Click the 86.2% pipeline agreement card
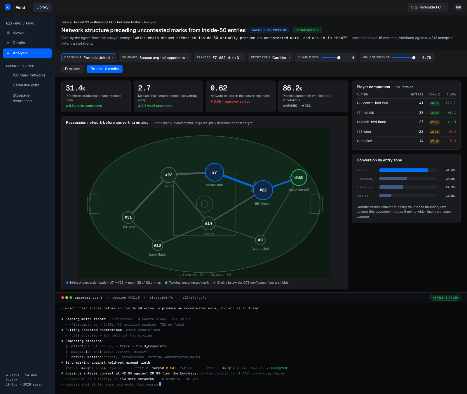Image resolution: width=467 pixels, height=394 pixels. pos(313,96)
